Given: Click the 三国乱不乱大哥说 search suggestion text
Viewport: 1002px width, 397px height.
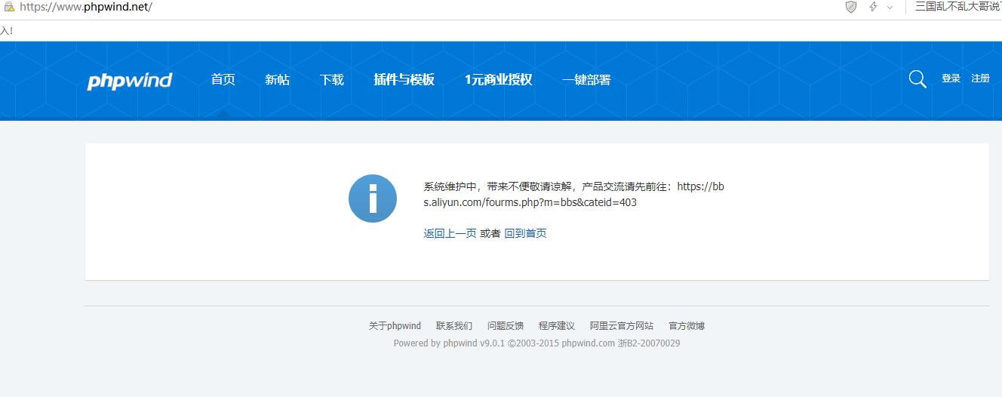Looking at the screenshot, I should [x=958, y=7].
